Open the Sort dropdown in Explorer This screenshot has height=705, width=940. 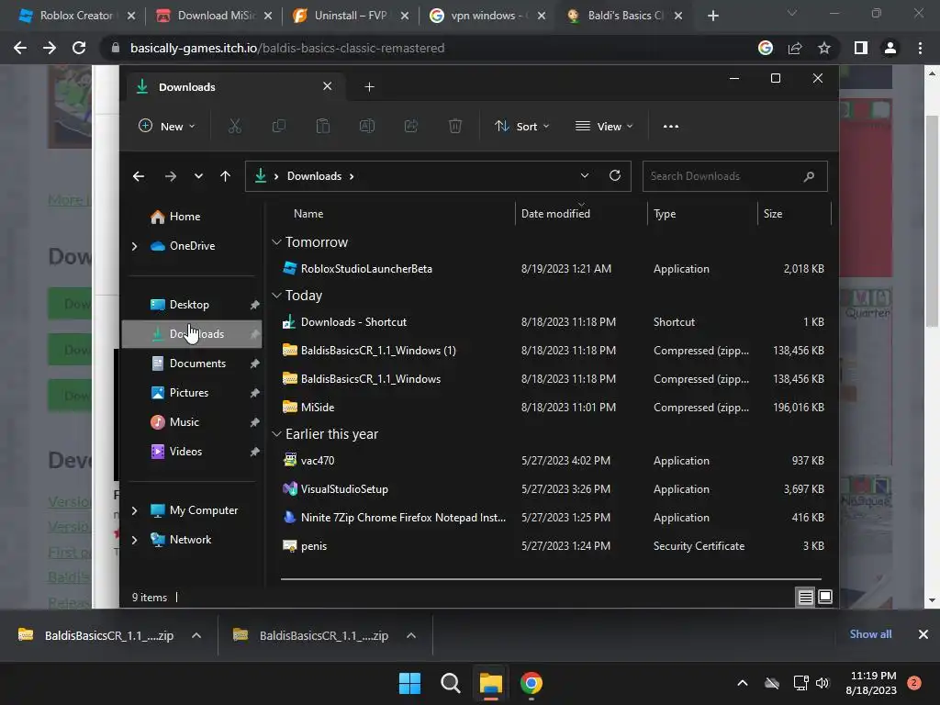[521, 126]
